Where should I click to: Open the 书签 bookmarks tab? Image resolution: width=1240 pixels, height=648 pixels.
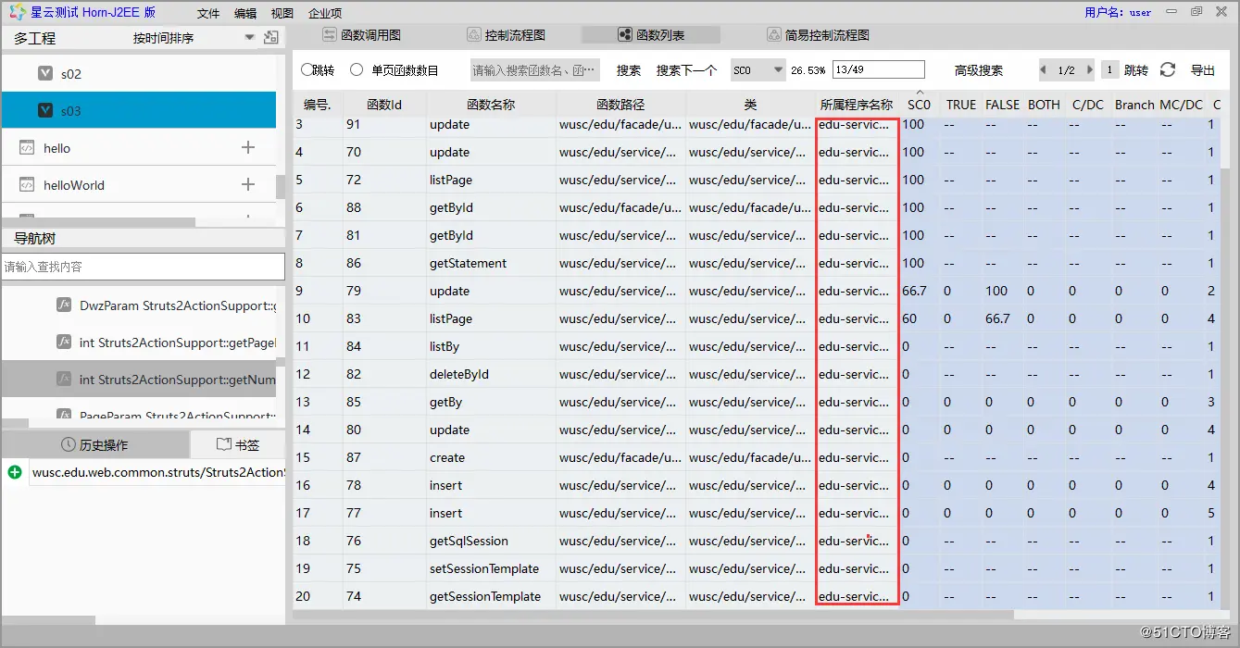click(238, 444)
